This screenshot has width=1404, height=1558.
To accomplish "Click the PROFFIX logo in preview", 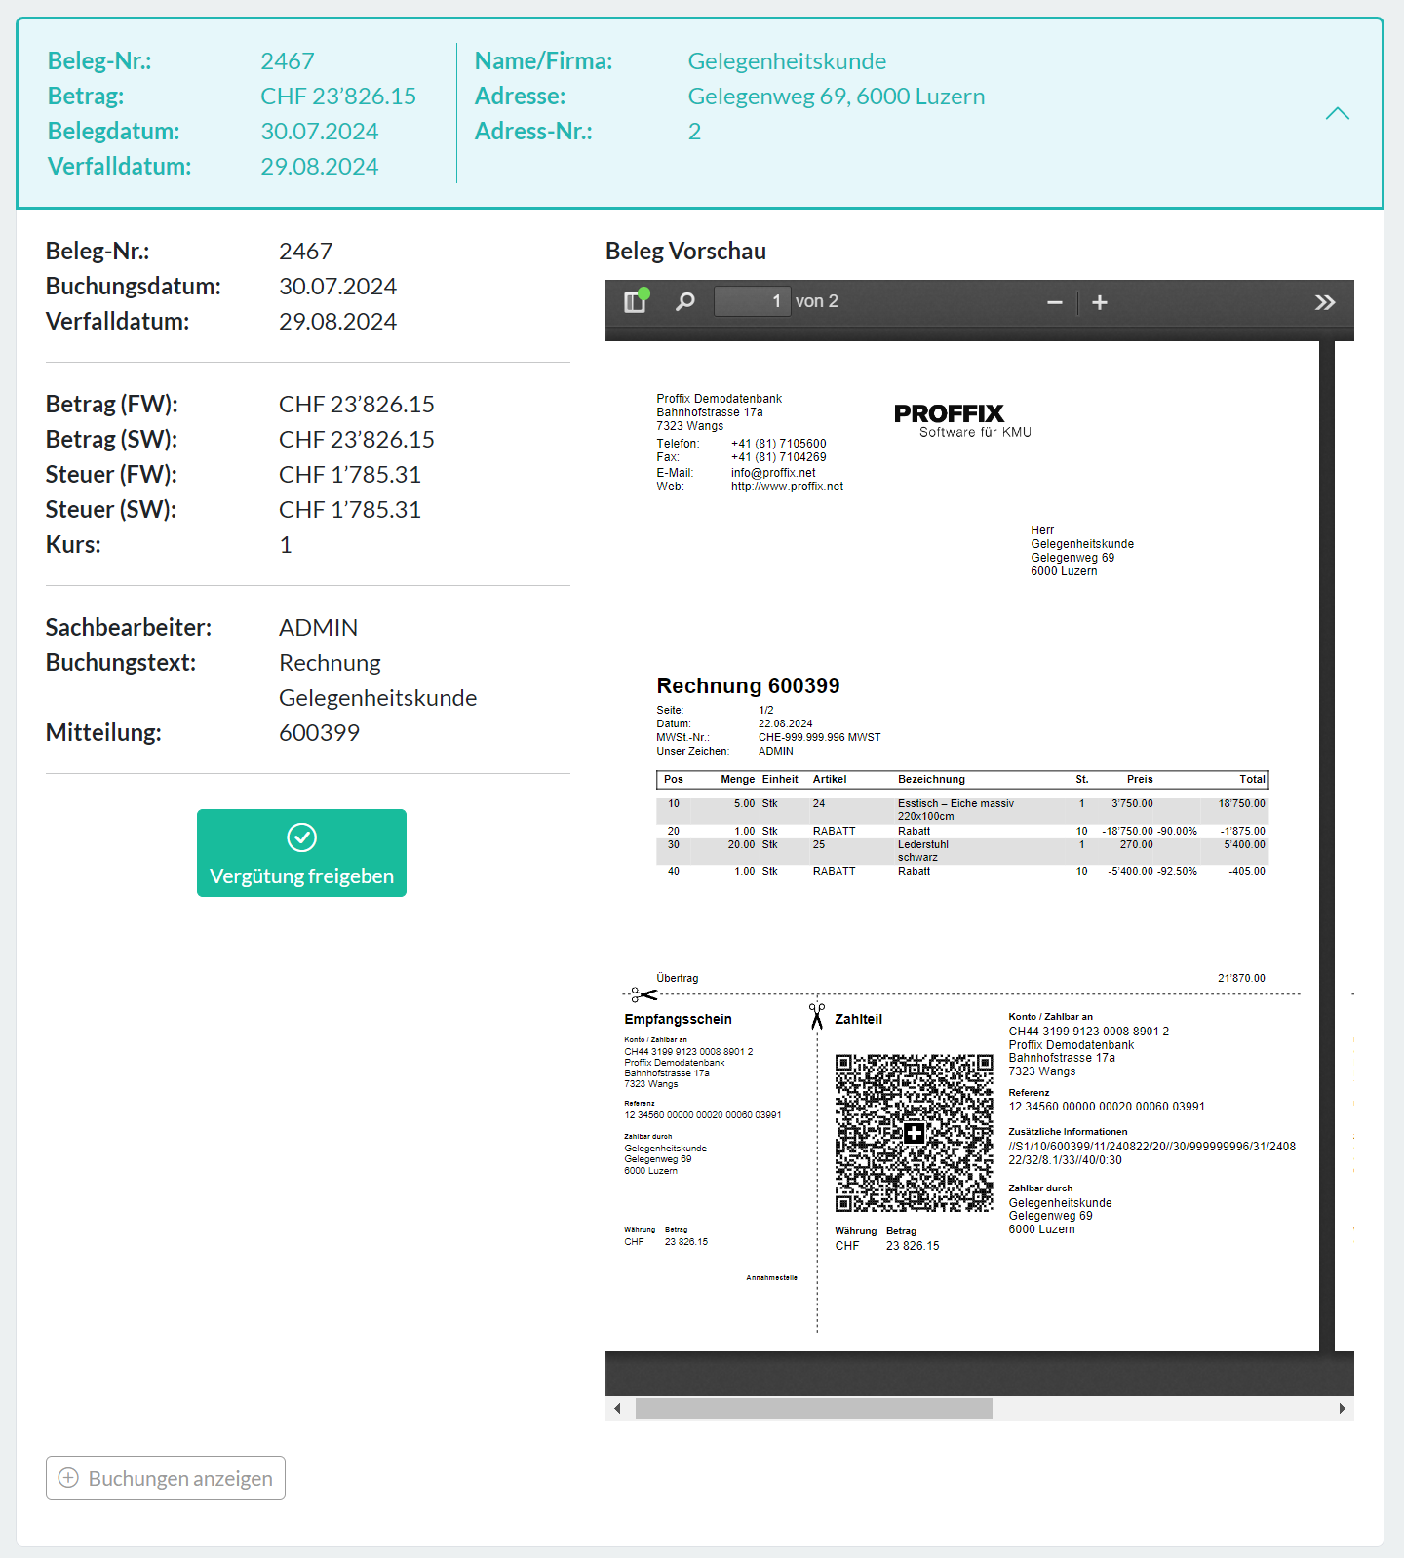I will coord(962,420).
